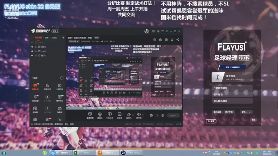The width and height of the screenshot is (278, 156).
Task: Click the taskbar clock showing 14:57
Action: pos(267,153)
